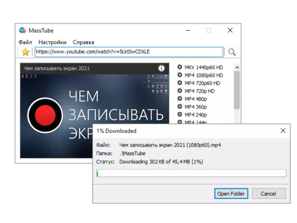Click the YouTube URL input field

click(129, 52)
